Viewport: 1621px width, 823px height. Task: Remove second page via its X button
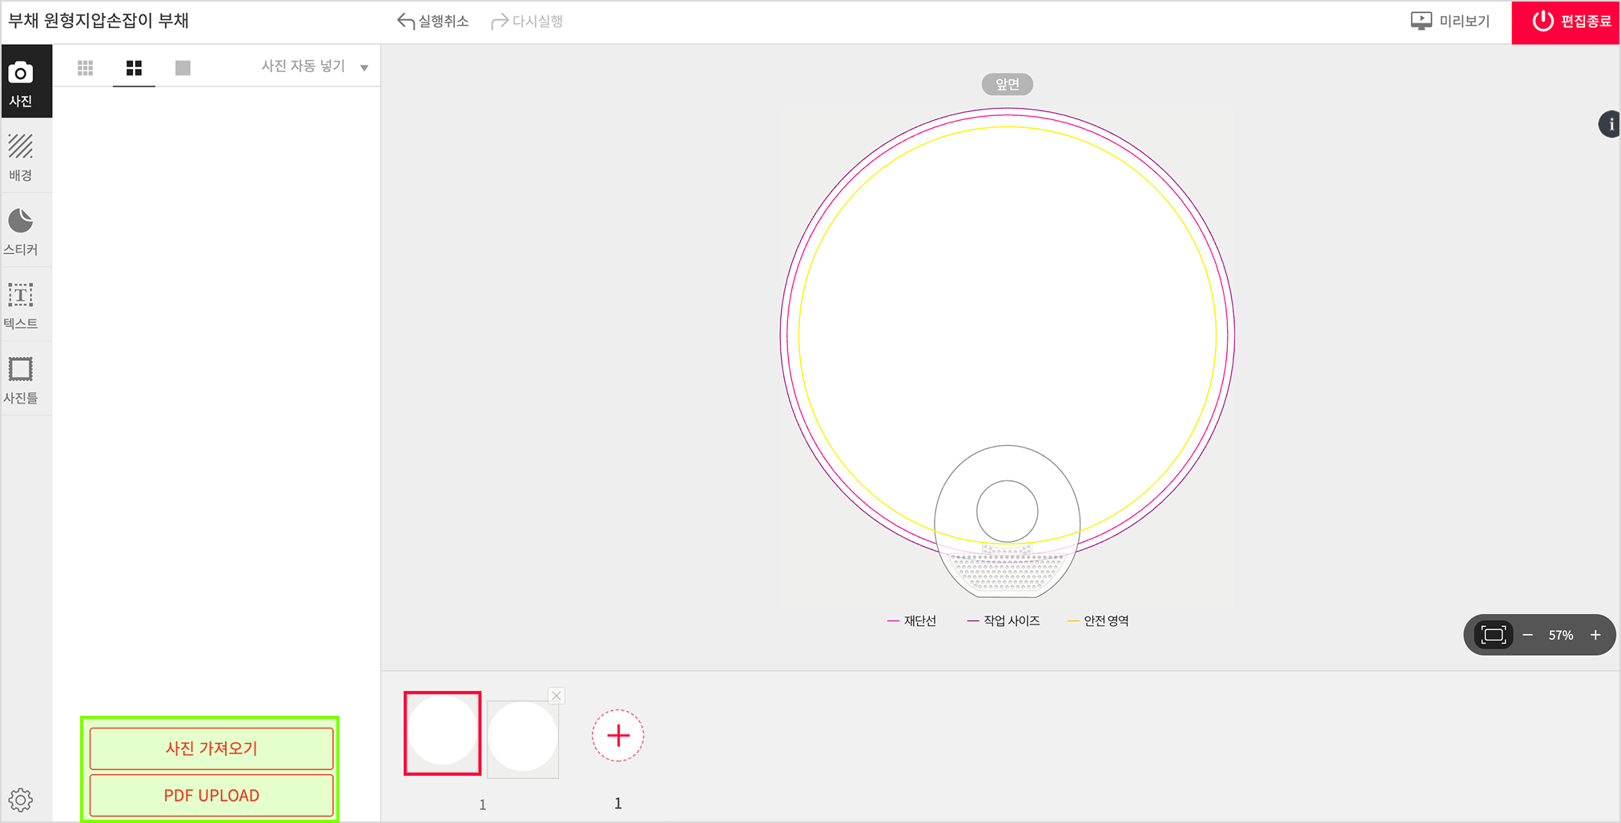557,696
